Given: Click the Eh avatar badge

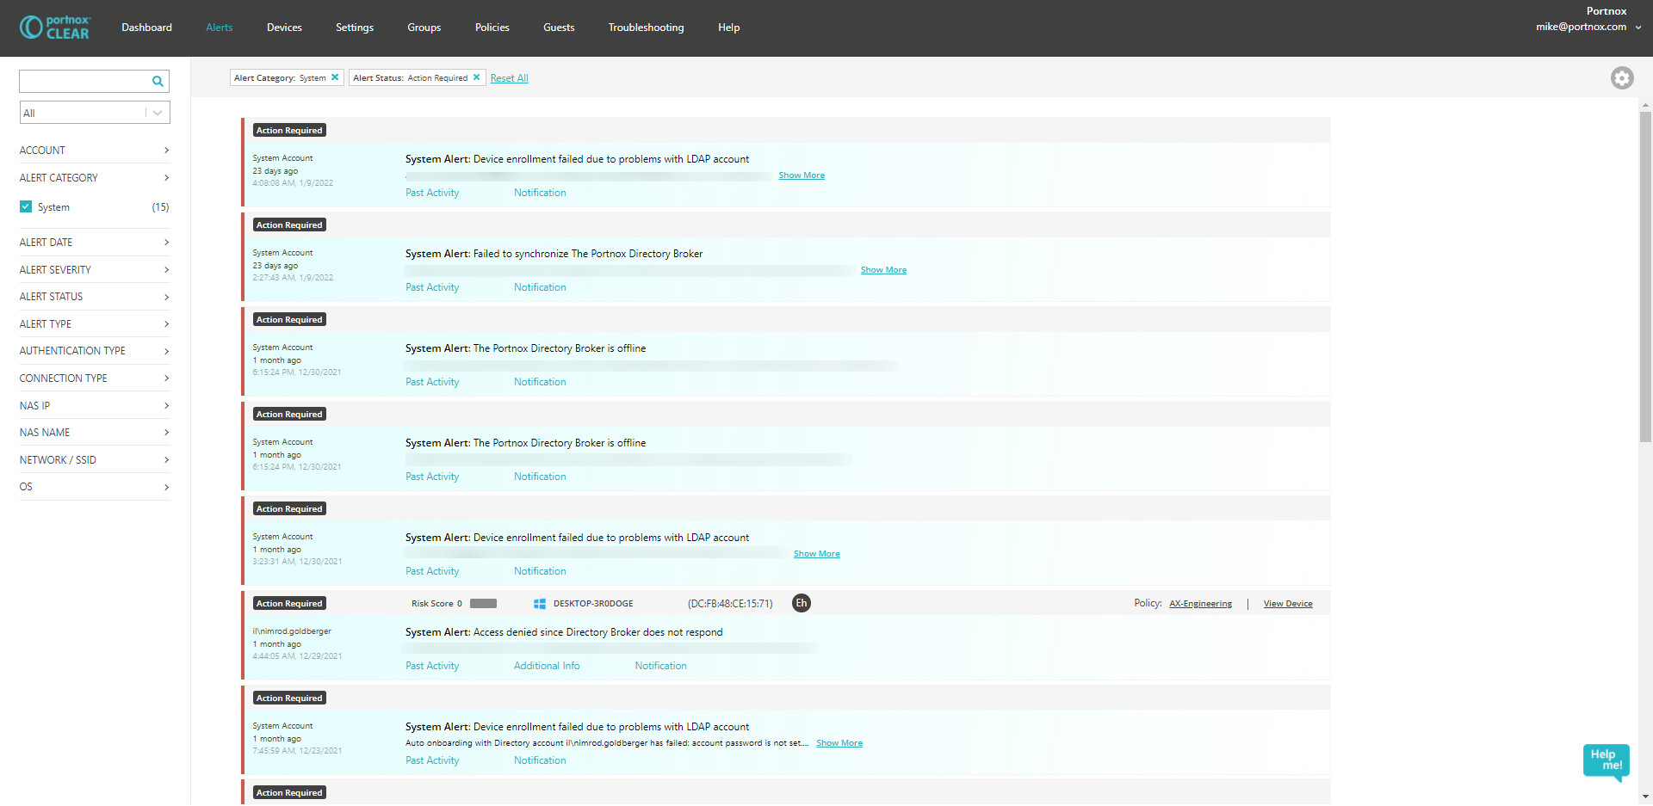Looking at the screenshot, I should (802, 603).
